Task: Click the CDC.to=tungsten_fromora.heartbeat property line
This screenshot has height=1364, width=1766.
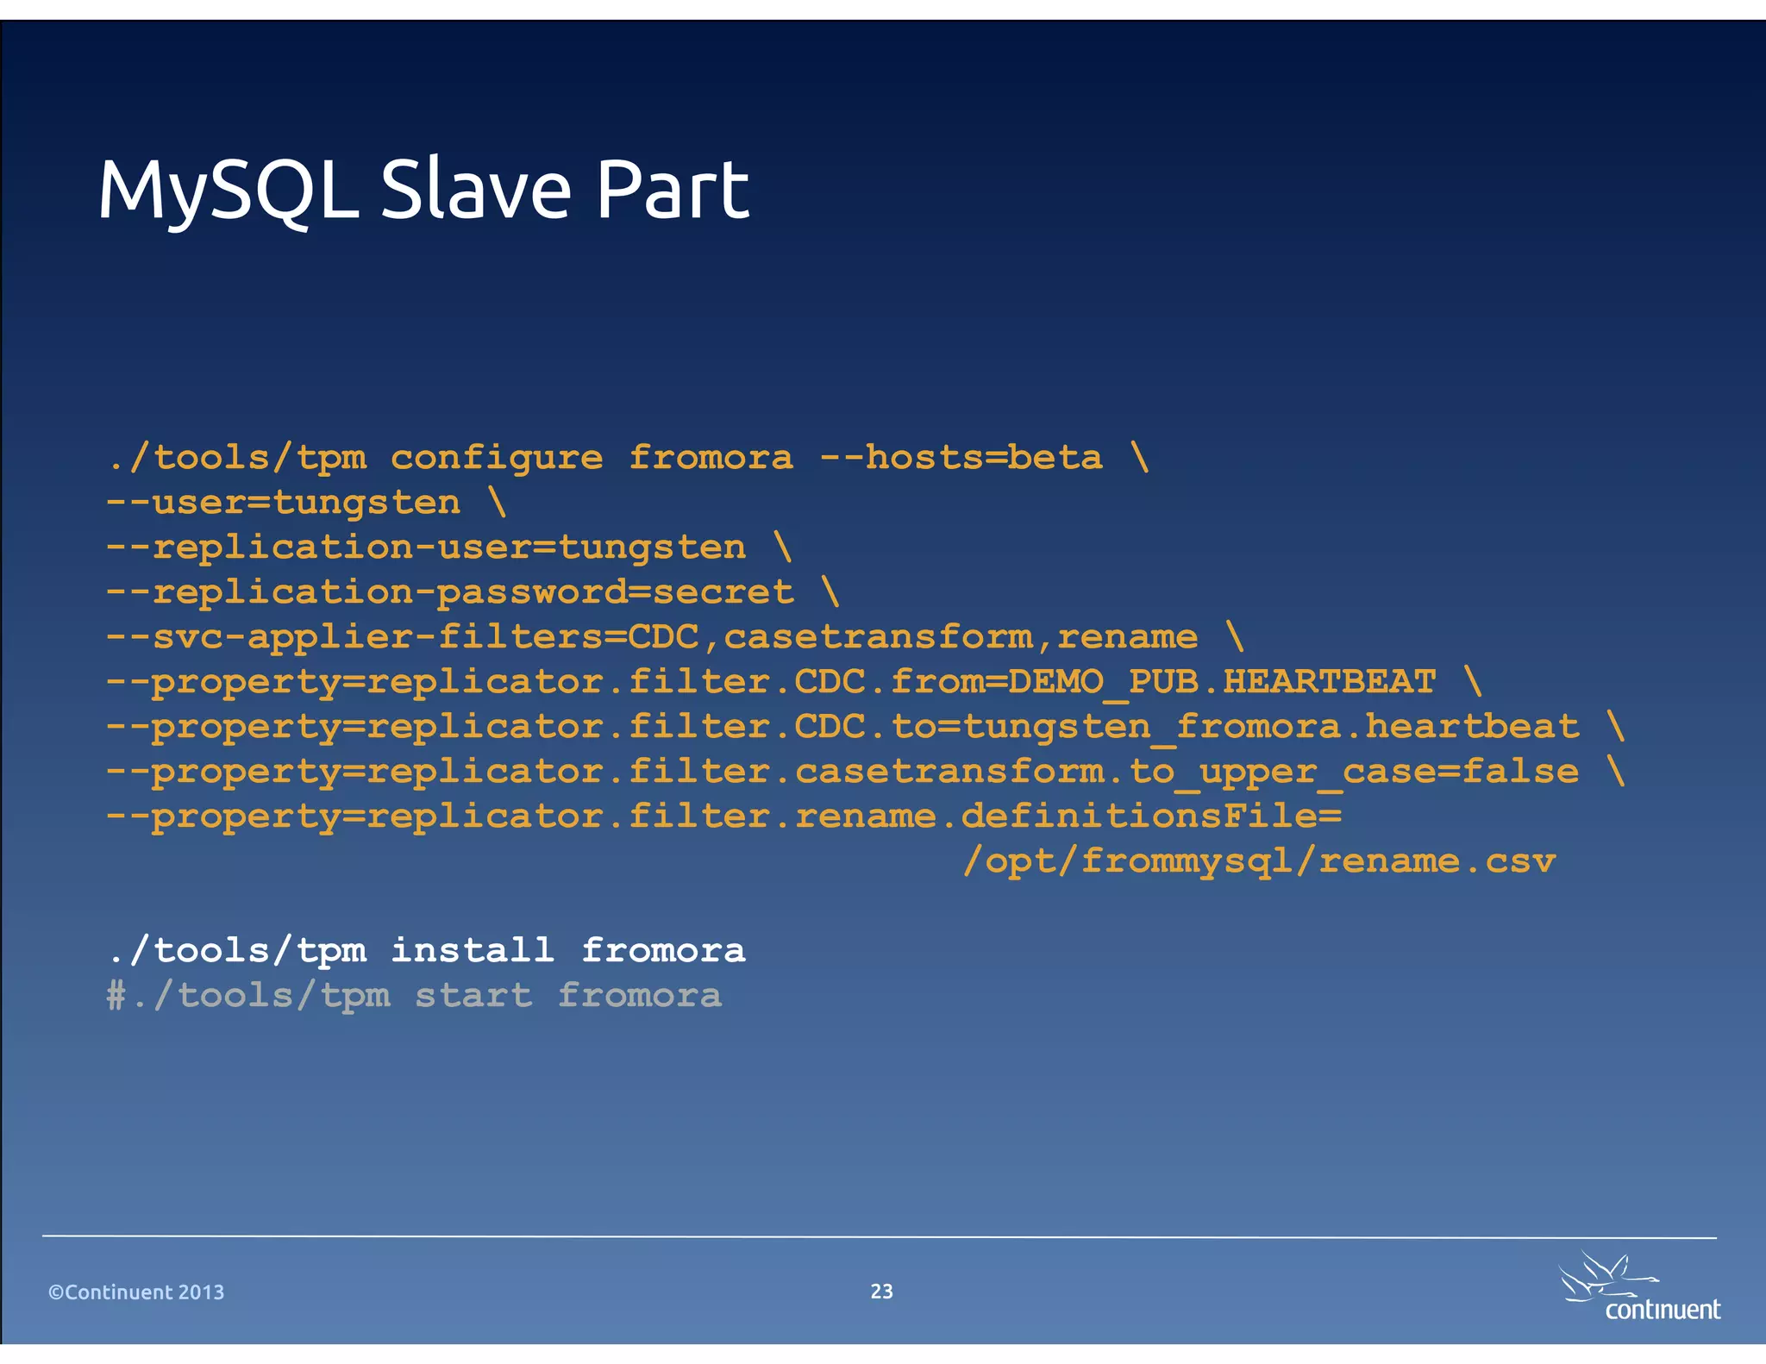Action: coord(865,726)
